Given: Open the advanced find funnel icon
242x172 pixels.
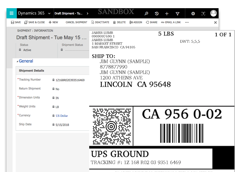Looking at the screenshot, I should point(178,14).
